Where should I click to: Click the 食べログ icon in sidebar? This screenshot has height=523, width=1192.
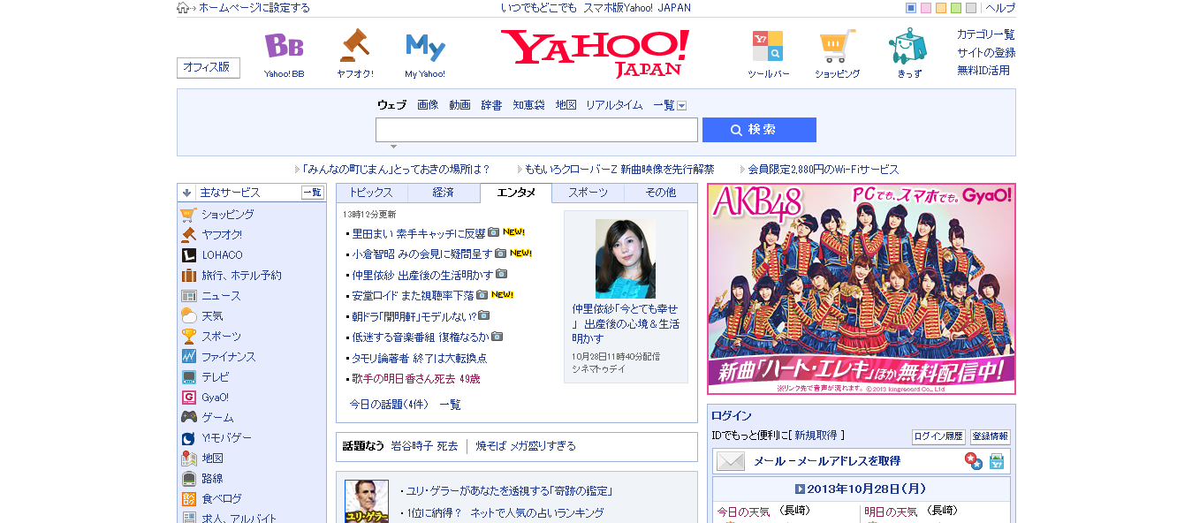click(x=188, y=499)
